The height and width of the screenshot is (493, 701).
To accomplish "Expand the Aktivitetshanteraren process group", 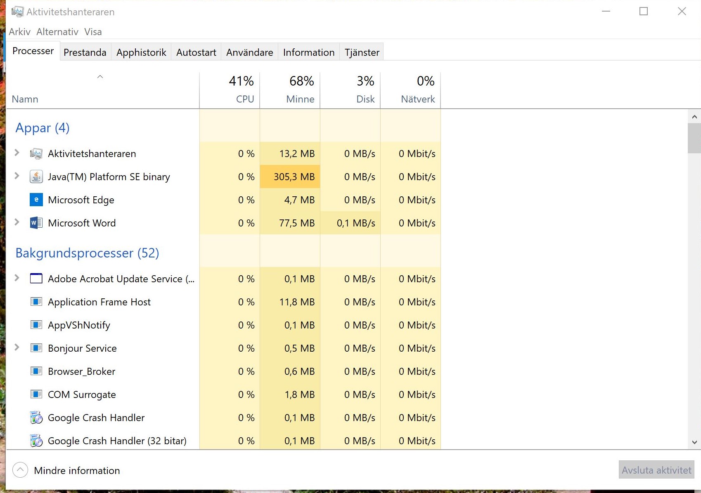I will click(x=17, y=153).
